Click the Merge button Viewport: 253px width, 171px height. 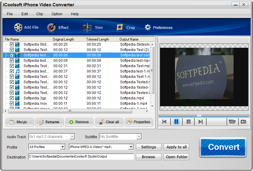click(x=20, y=122)
